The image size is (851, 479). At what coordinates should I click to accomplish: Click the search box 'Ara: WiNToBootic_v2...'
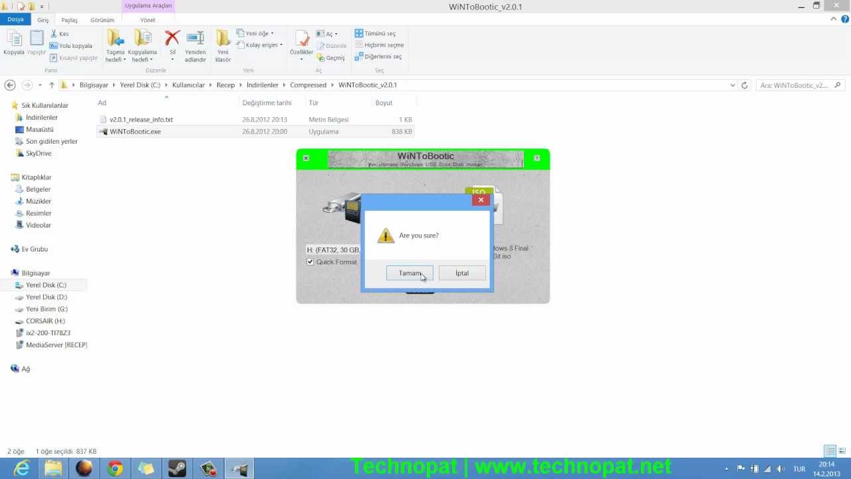(x=799, y=85)
